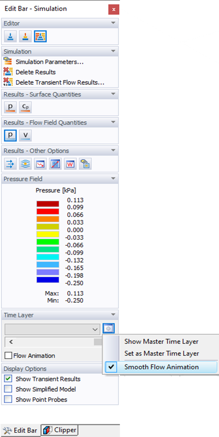Click the legend value -0.198
The image size is (219, 437).
click(x=74, y=276)
